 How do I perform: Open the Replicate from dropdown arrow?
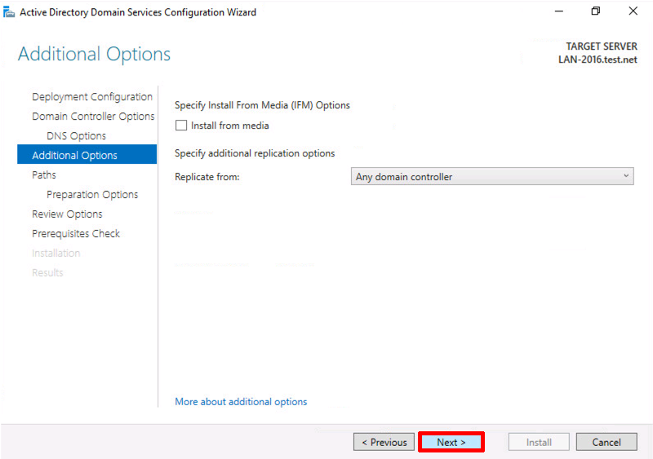tap(626, 176)
